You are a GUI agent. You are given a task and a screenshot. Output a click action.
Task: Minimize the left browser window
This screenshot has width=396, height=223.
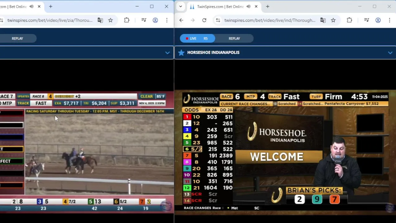coord(137,7)
